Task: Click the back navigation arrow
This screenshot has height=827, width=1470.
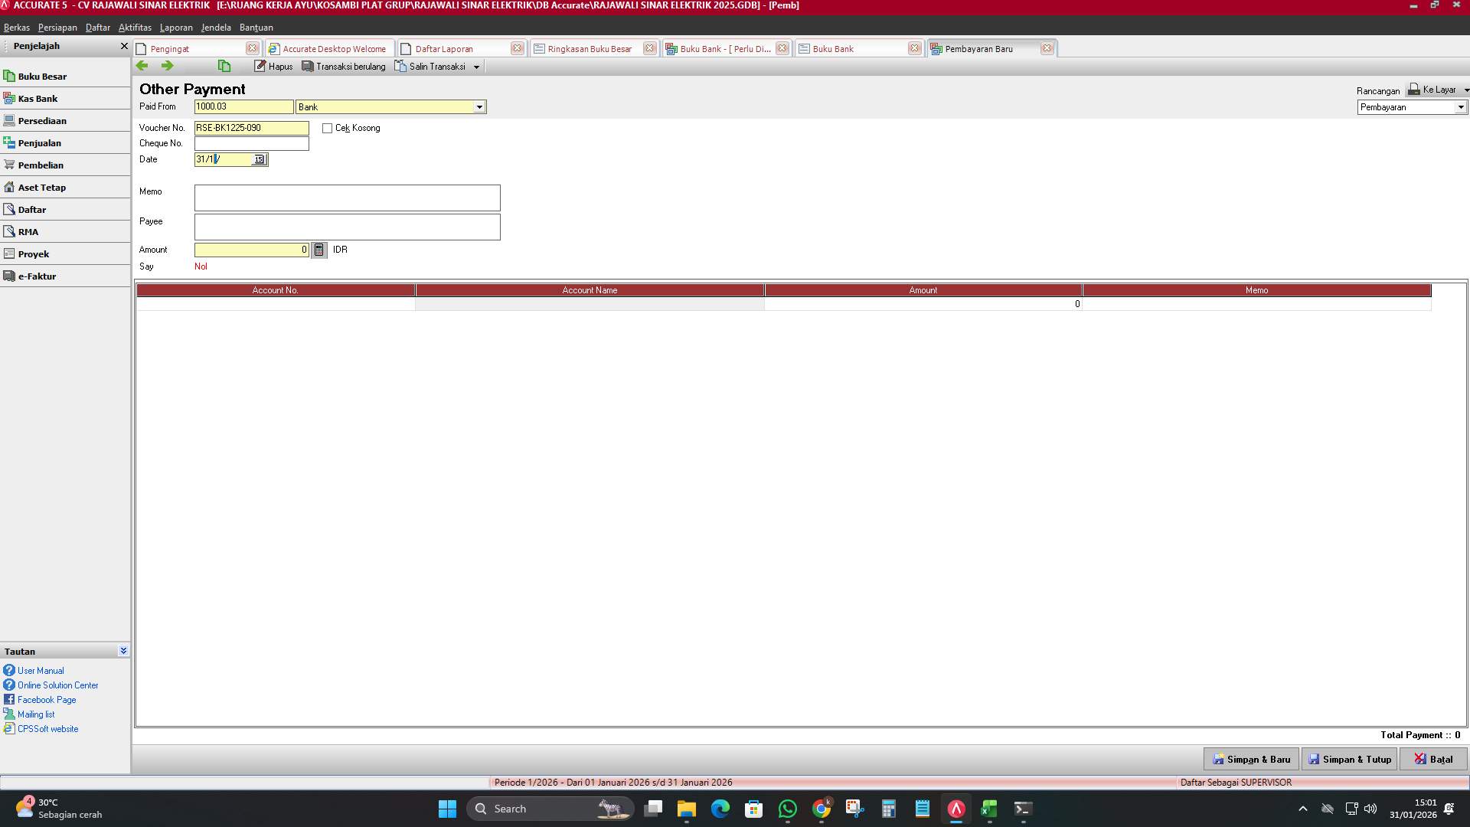Action: coord(142,66)
